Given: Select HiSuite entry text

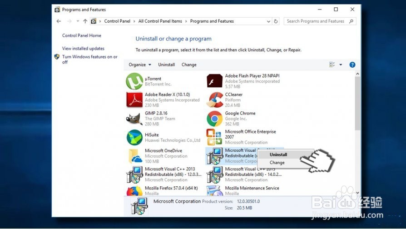Looking at the screenshot, I should [x=152, y=134].
